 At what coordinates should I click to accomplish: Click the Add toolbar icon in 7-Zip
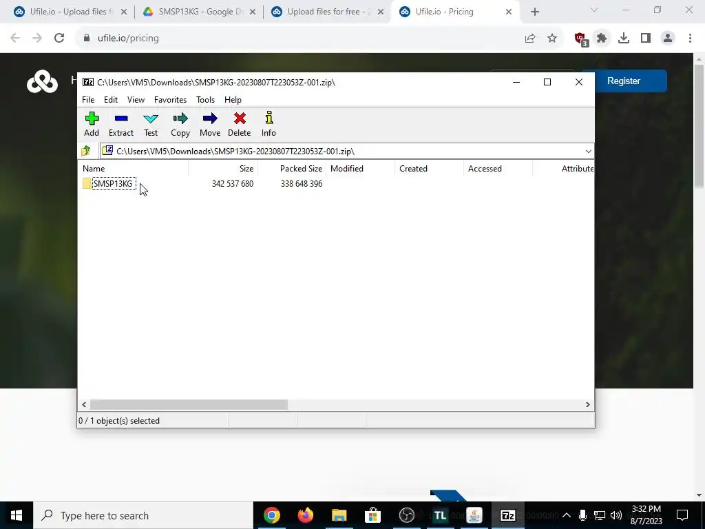92,124
